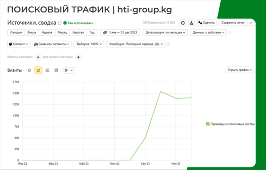266x170 pixels.
Task: Click the 100 % визитов из 14 023 text
Action: (x=159, y=23)
